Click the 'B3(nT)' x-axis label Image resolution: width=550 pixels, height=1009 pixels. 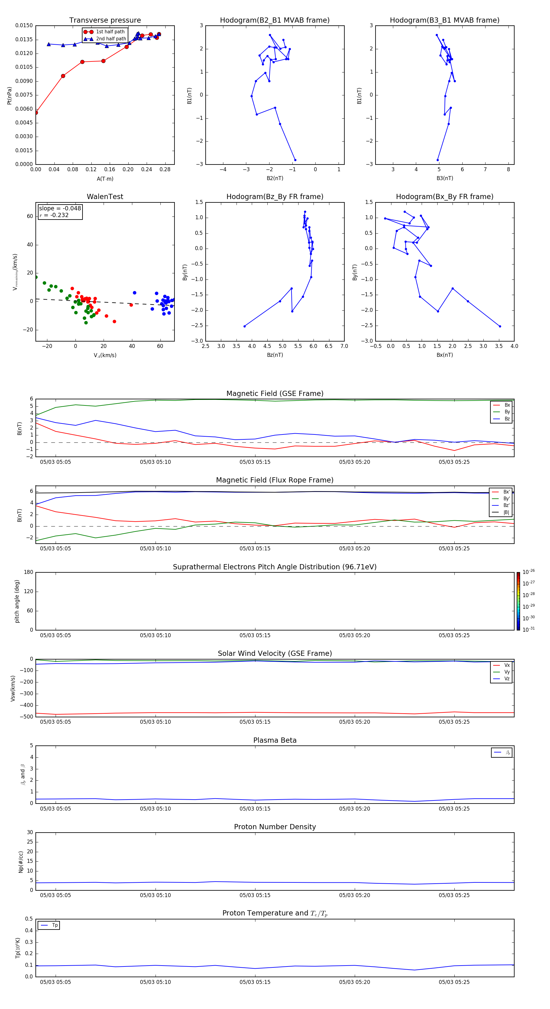[445, 178]
